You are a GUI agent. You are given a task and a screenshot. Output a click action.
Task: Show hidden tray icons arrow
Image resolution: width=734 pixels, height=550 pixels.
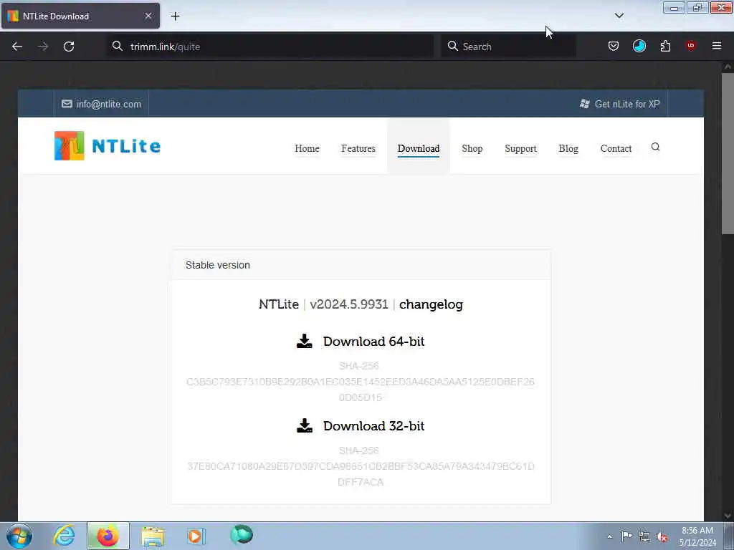609,536
